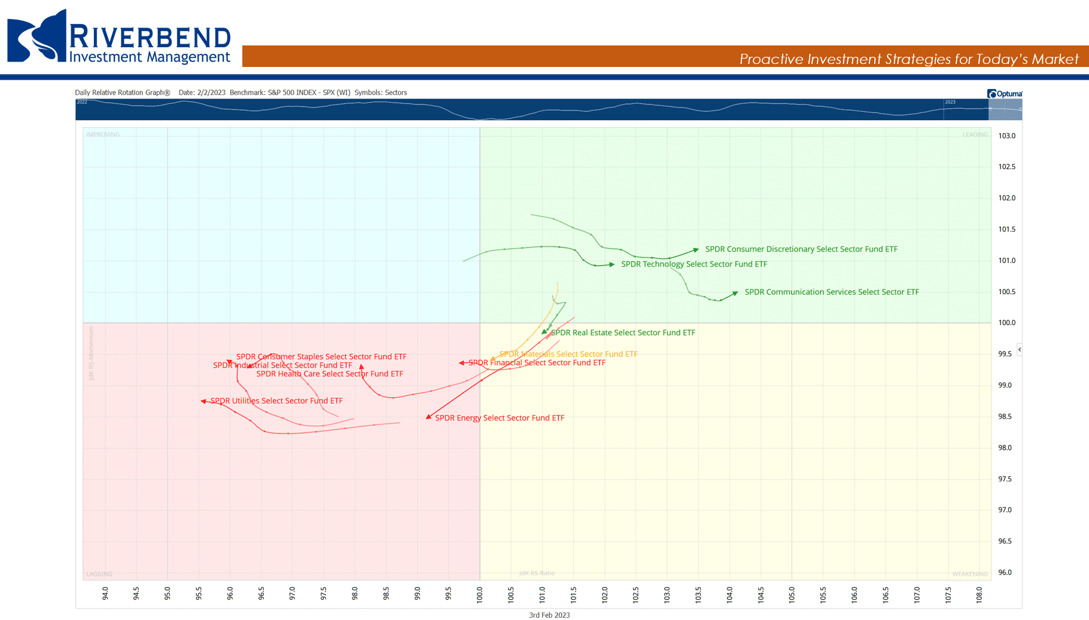Click the LEADING quadrant label
The width and height of the screenshot is (1089, 620).
975,135
